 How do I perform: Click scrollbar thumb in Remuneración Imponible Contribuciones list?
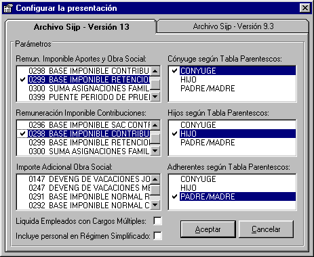[x=155, y=139]
